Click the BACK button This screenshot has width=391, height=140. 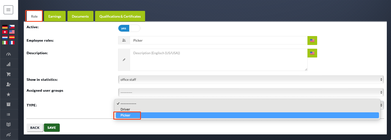[x=35, y=128]
